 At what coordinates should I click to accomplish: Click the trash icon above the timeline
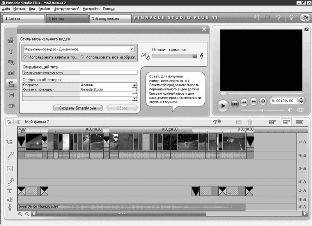point(250,122)
